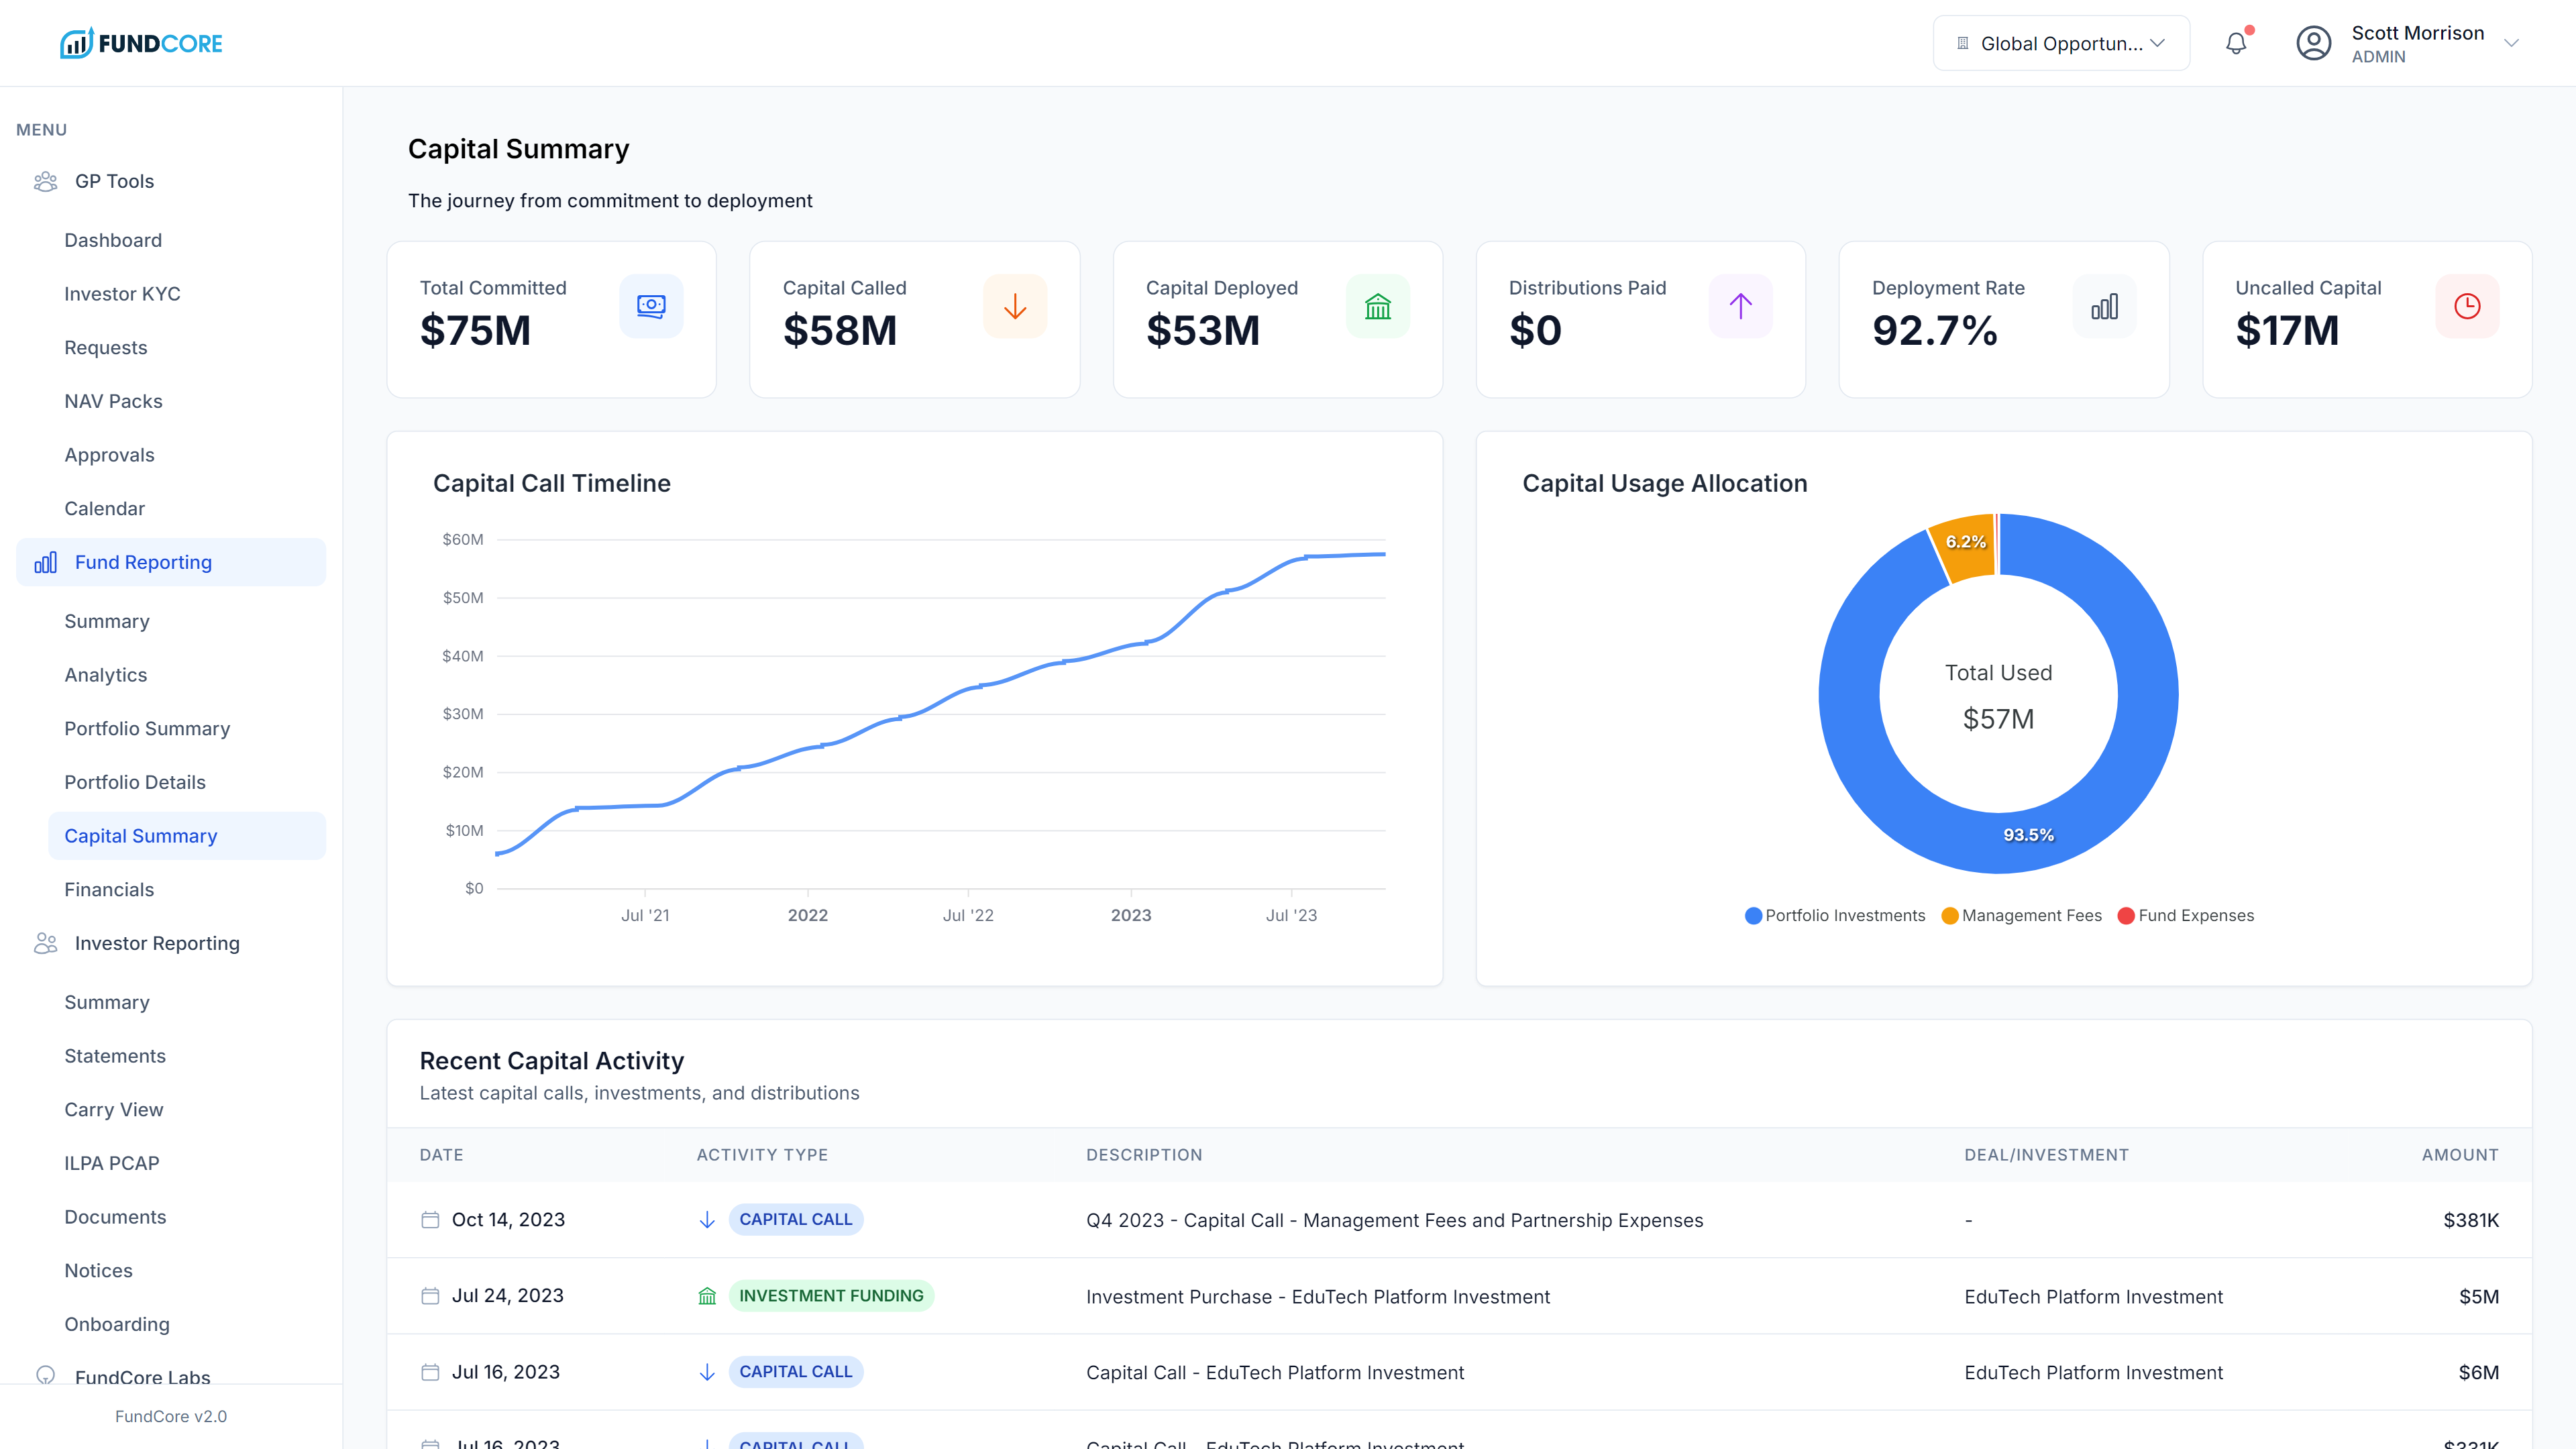Open the Global Opportunity fund selector dropdown
Screen dimensions: 2576x1449
tap(2061, 43)
